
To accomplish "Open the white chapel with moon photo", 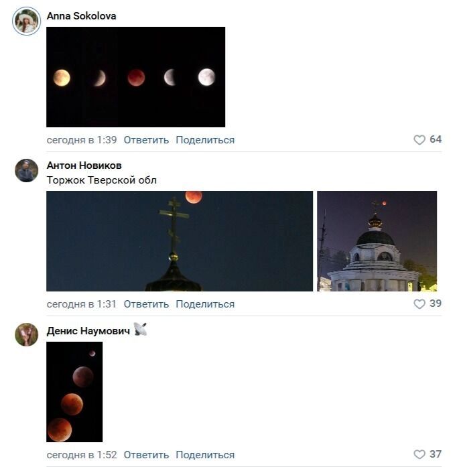I will click(x=377, y=241).
